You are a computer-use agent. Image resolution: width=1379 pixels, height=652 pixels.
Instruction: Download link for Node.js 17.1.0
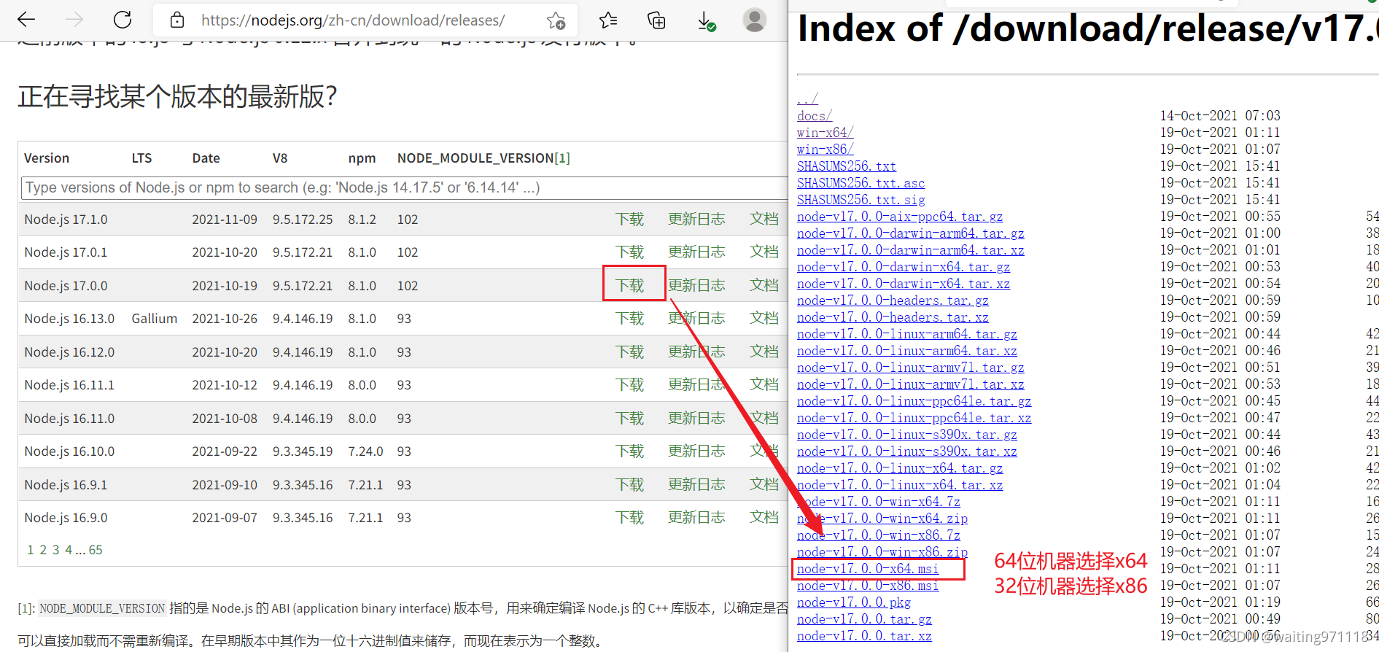point(629,219)
